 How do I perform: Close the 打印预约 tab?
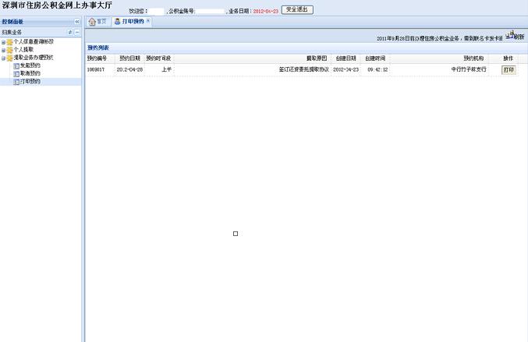148,21
